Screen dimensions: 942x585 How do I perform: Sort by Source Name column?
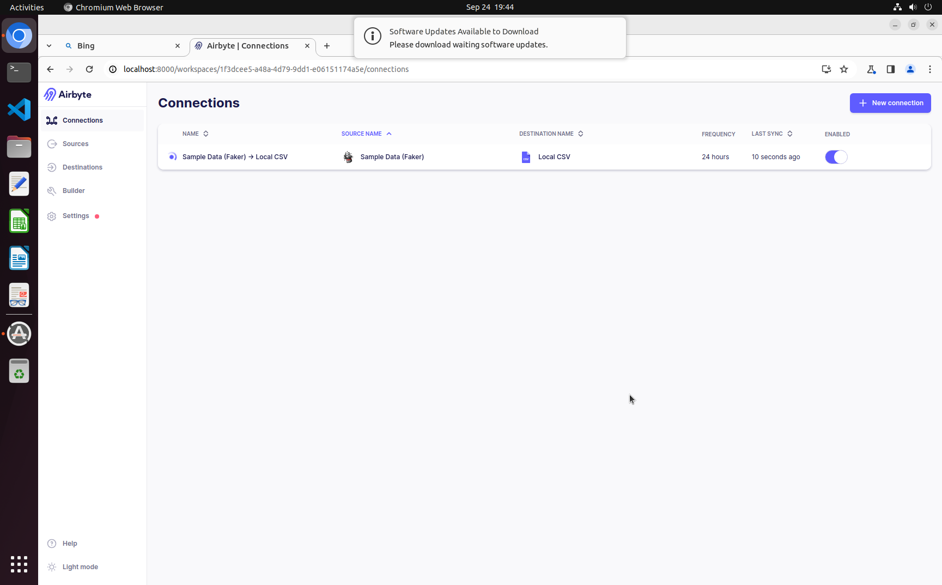(367, 134)
